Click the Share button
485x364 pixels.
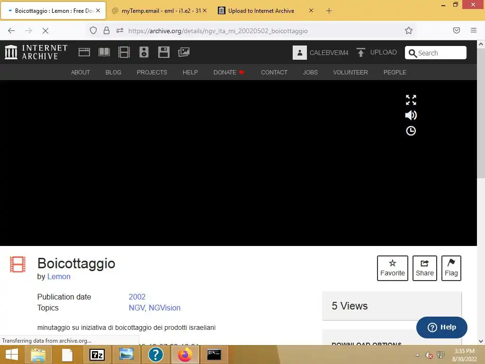point(425,268)
